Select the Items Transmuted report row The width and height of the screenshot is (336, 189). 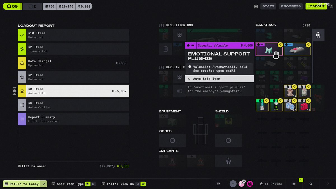(x=73, y=49)
